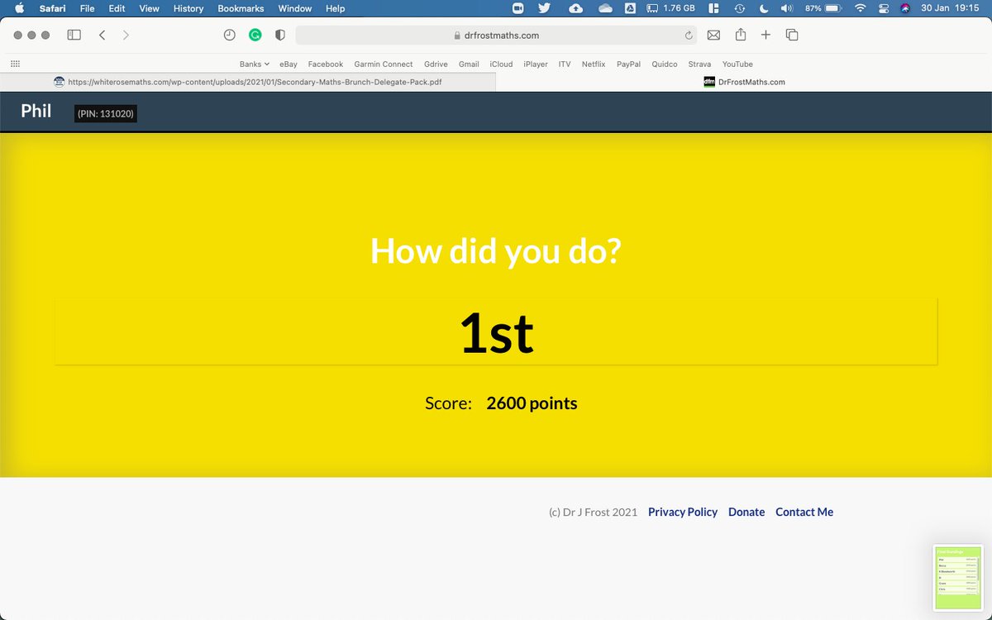Open a new tab with the plus icon
Viewport: 992px width, 620px height.
[765, 35]
